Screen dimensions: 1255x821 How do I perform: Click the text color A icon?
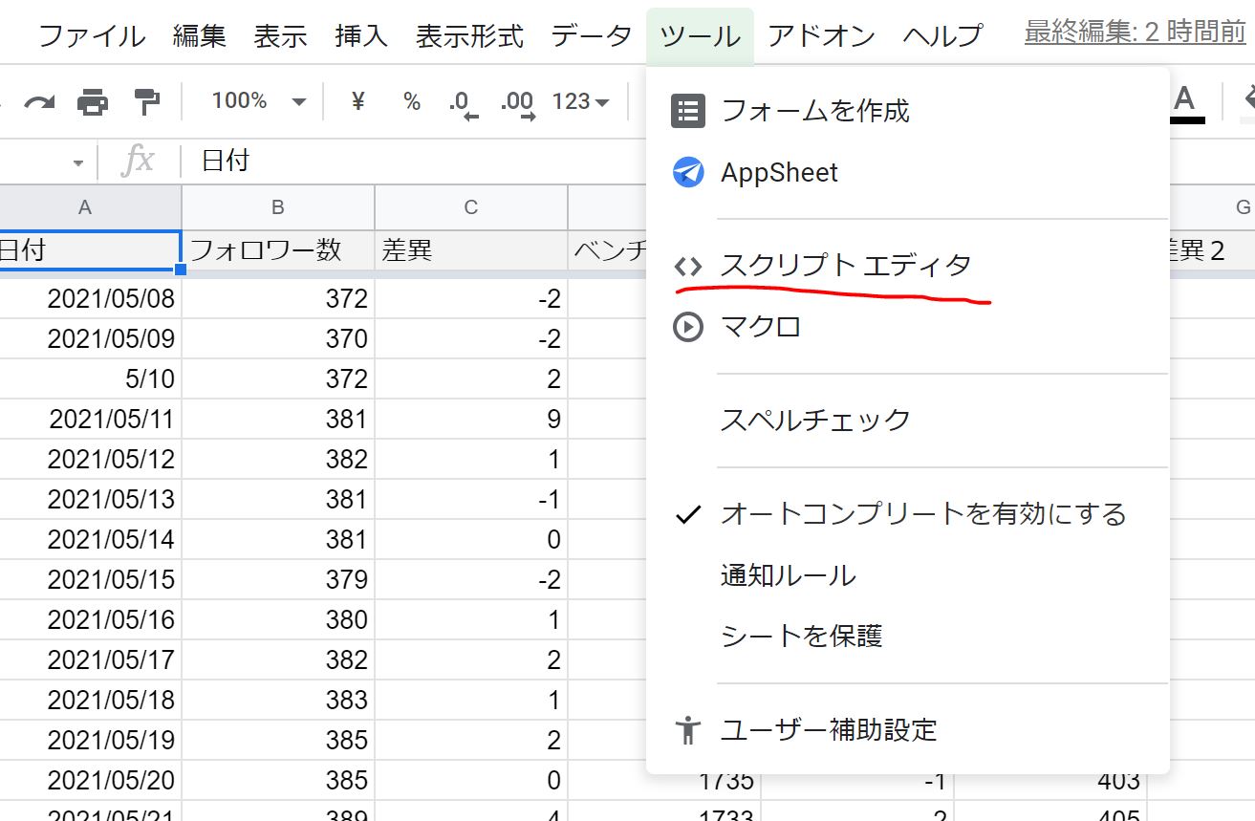point(1184,101)
